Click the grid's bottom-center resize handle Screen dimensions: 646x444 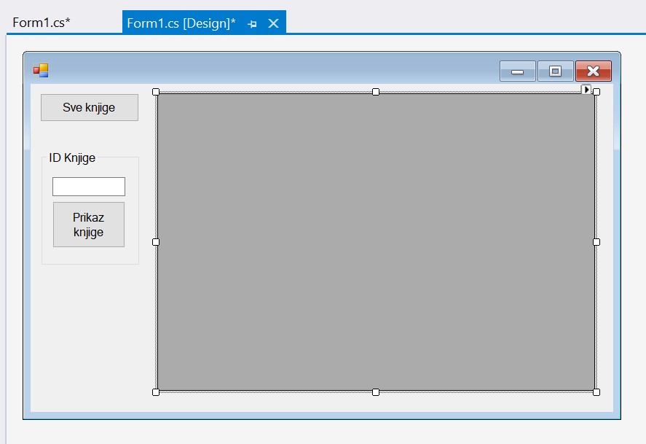point(376,392)
